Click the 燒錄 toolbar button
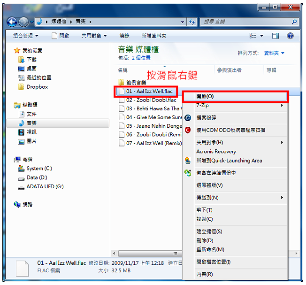 [124, 36]
